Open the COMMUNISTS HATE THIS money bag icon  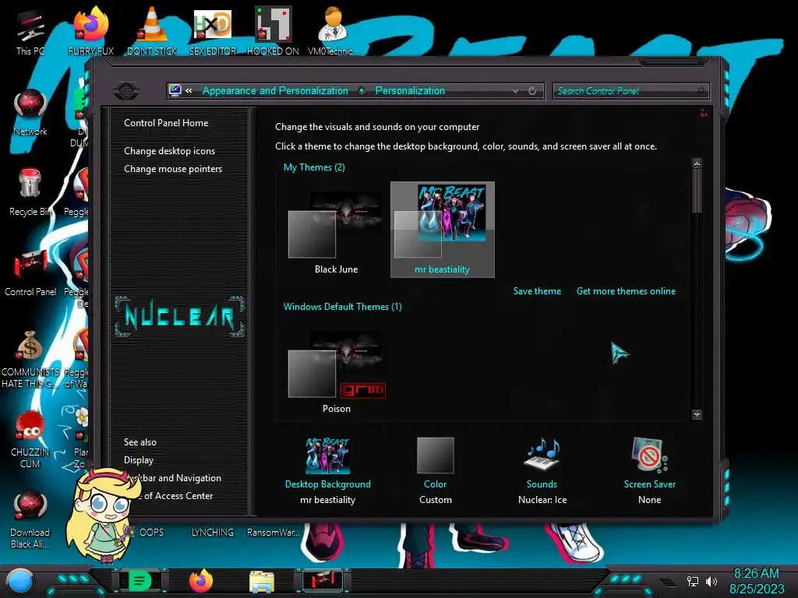click(30, 359)
